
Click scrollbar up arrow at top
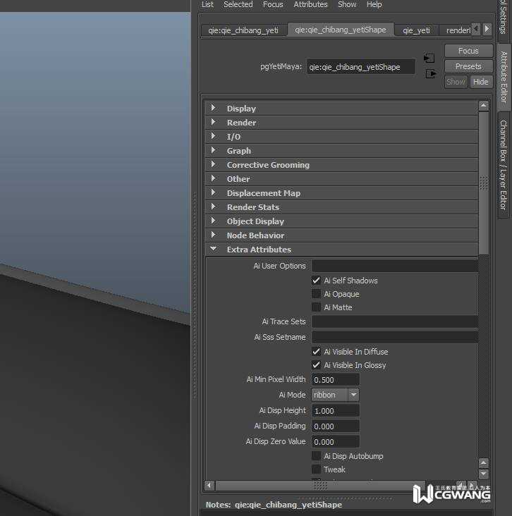tap(483, 106)
